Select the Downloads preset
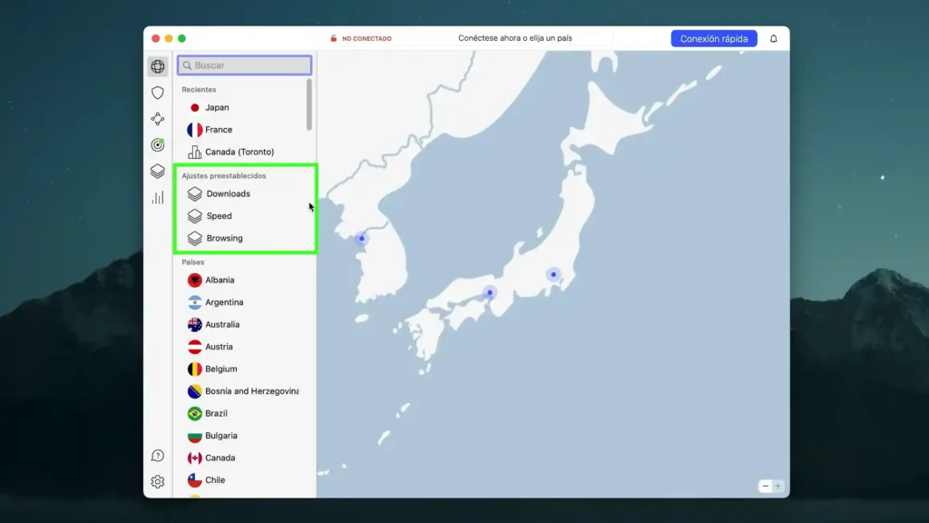 point(229,193)
